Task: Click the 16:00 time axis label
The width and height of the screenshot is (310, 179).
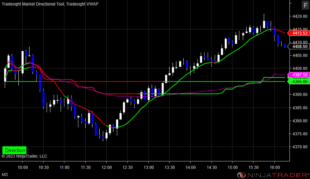Action: click(275, 167)
